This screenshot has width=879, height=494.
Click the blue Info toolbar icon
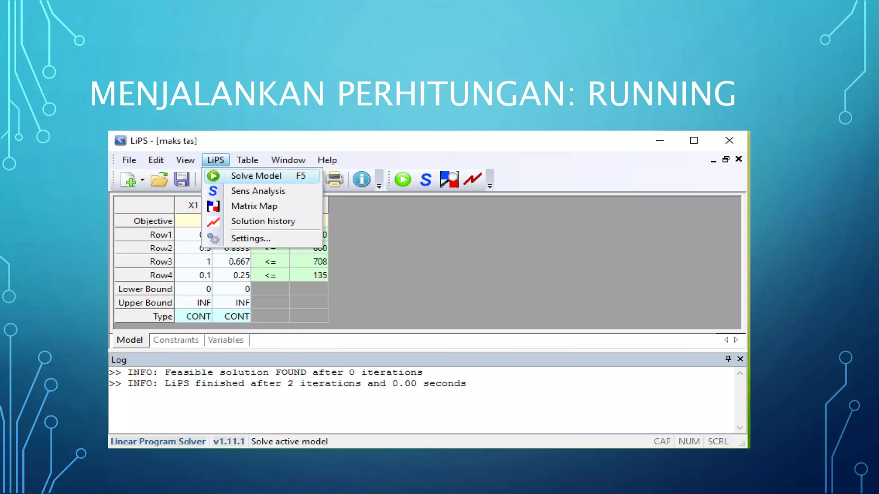361,179
